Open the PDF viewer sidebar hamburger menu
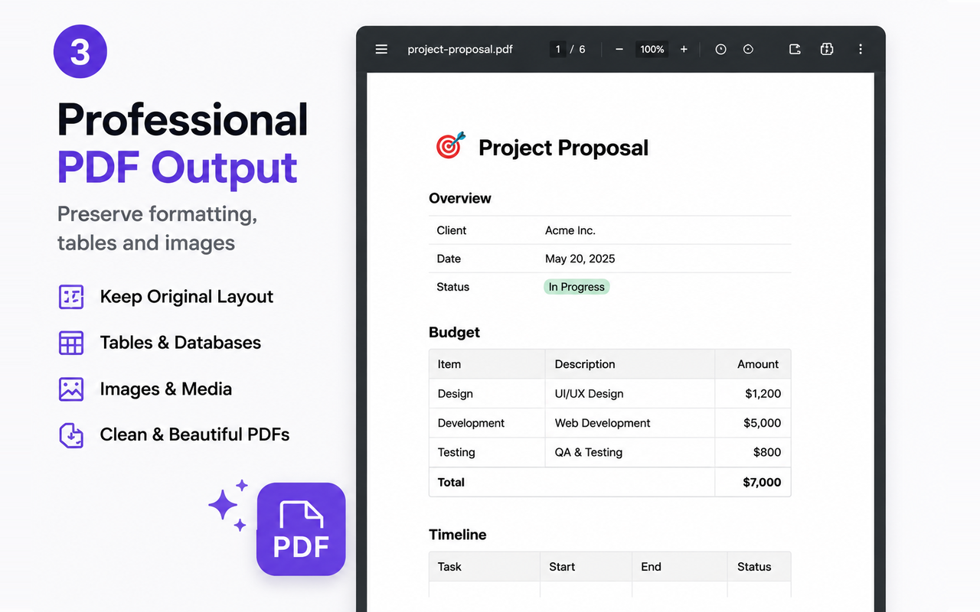This screenshot has width=980, height=612. tap(381, 49)
